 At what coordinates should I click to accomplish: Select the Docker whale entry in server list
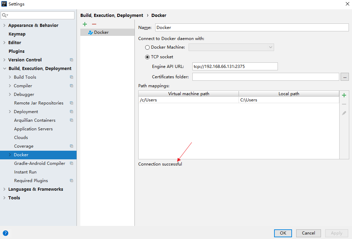tap(107, 32)
